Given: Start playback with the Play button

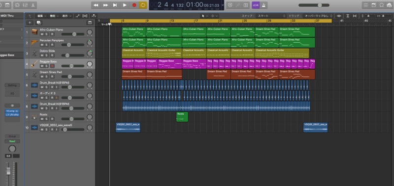Looking at the screenshot, I should tap(125, 5).
